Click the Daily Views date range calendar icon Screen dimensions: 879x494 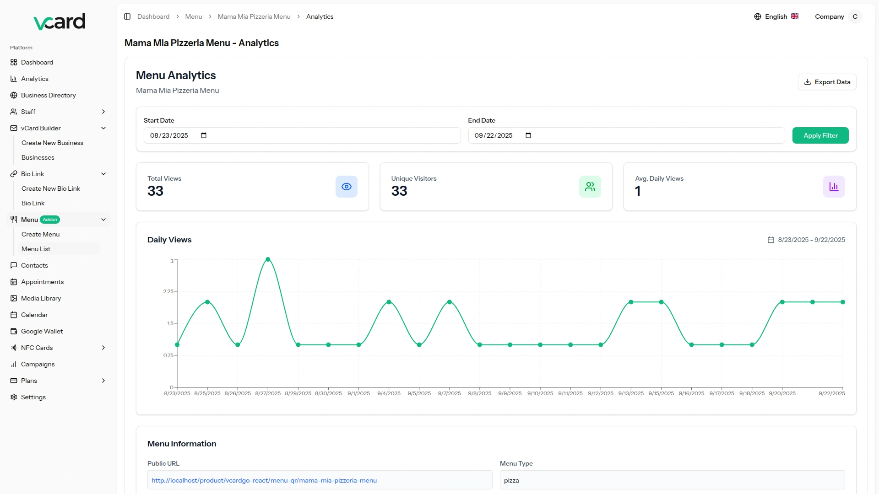tap(771, 240)
